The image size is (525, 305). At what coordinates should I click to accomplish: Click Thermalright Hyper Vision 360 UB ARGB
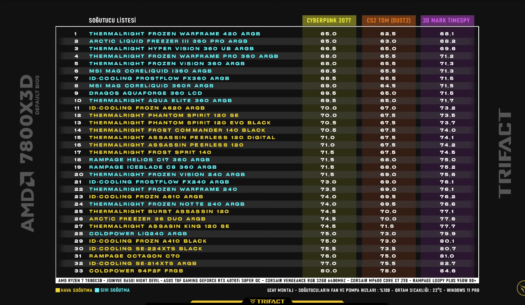172,49
